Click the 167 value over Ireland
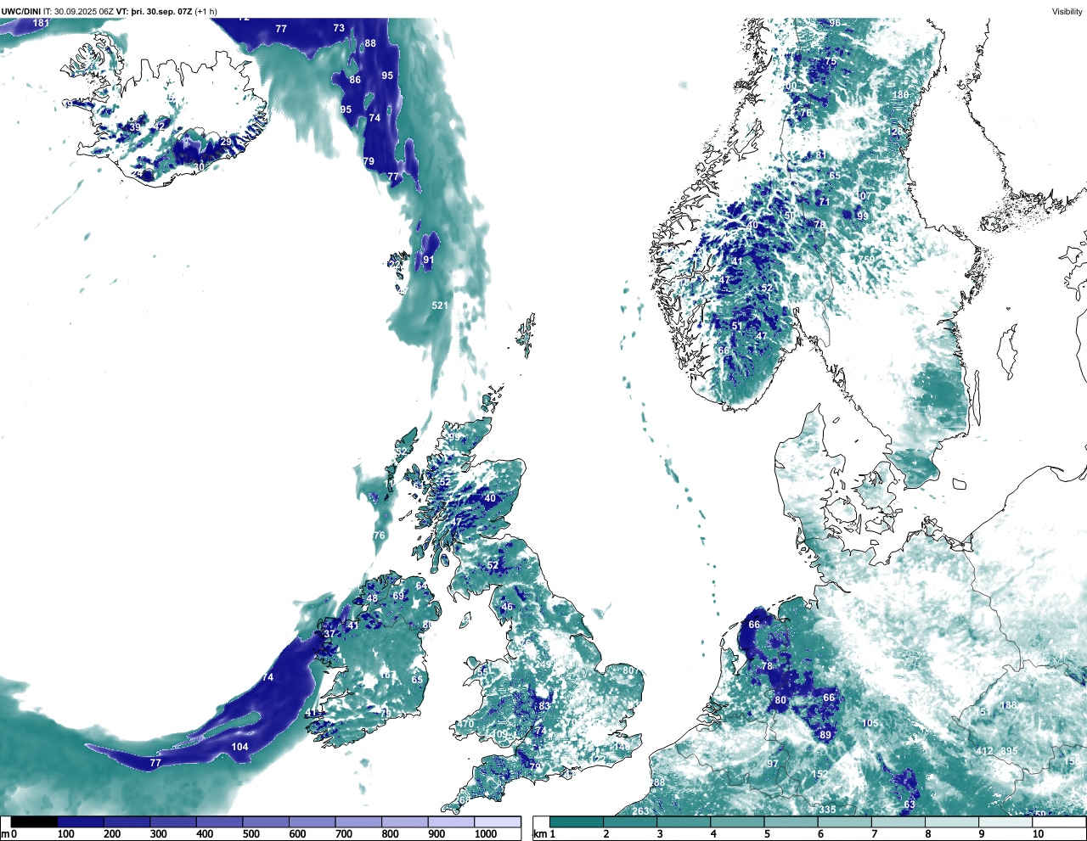1087x841 pixels. coord(387,676)
